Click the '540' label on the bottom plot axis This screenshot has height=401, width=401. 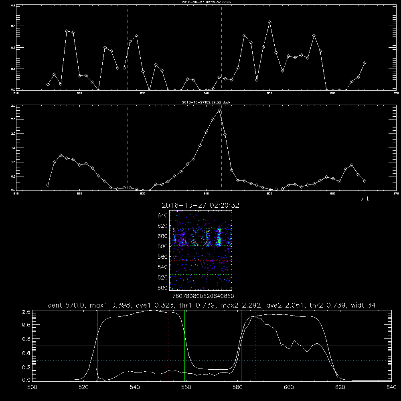135,387
